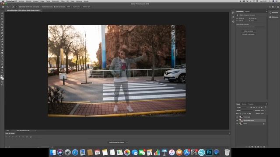
Task: Hide the 'efecto dibujo fondo' layer eye
Action: point(237,120)
